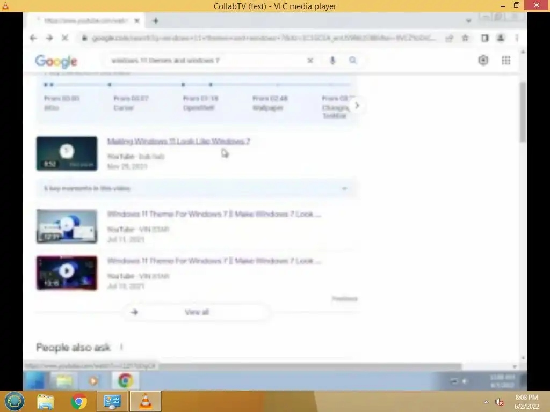The width and height of the screenshot is (550, 412).
Task: Start voice search with the microphone
Action: pyautogui.click(x=332, y=61)
